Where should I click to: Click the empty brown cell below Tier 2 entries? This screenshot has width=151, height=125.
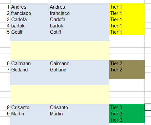127,76
